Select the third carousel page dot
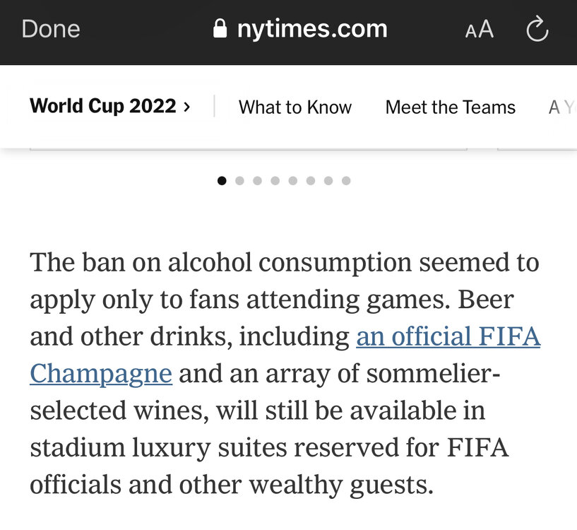577x530 pixels. click(257, 181)
